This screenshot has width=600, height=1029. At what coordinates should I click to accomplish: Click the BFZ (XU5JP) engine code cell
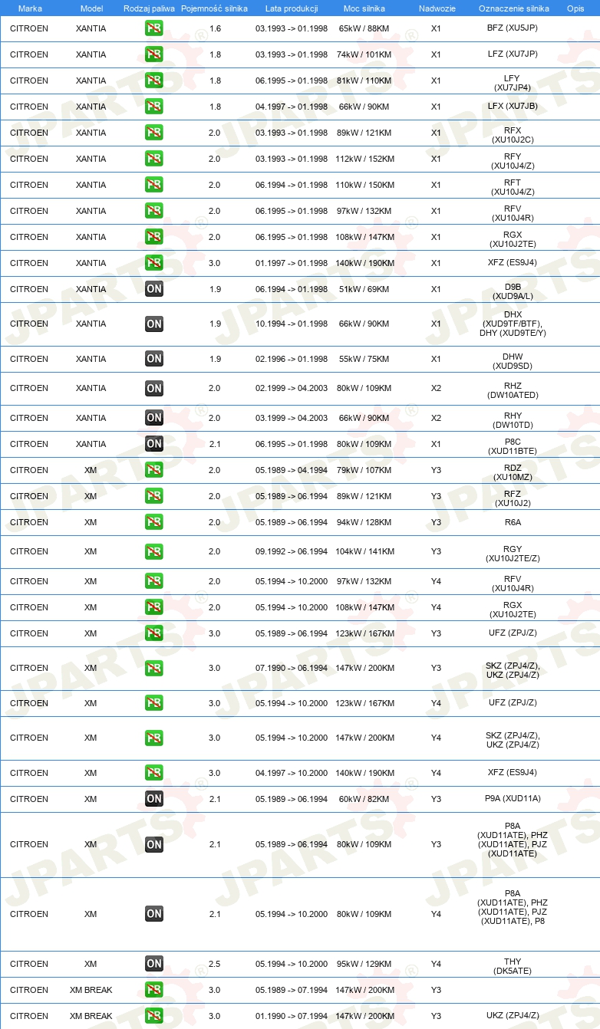pyautogui.click(x=513, y=28)
